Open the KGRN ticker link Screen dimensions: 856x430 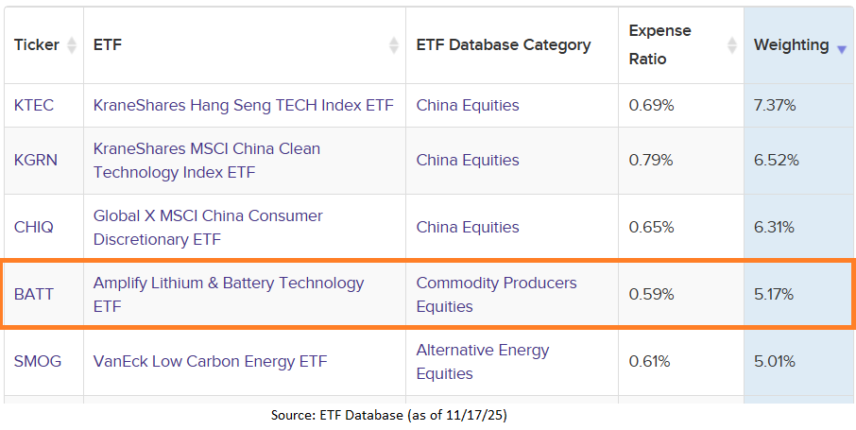(x=36, y=160)
